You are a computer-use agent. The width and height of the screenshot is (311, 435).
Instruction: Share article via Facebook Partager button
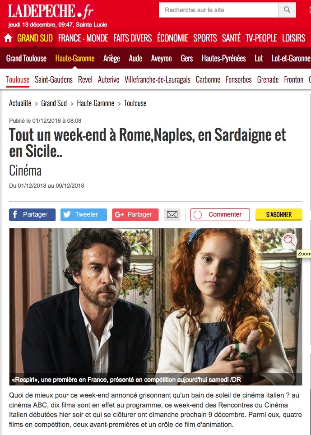[32, 215]
